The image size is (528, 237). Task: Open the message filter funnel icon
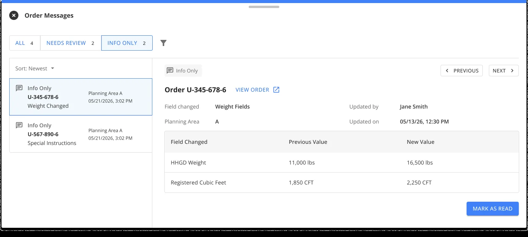[x=163, y=43]
